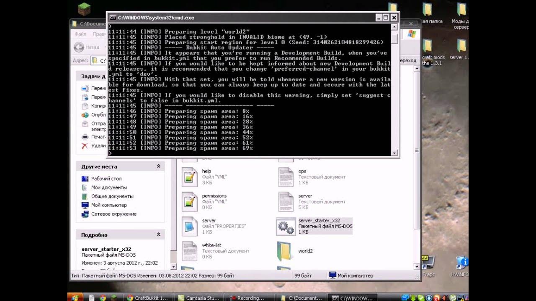536x301 pixels.
Task: Click the folder icon in Explorer address bar
Action: click(x=95, y=61)
